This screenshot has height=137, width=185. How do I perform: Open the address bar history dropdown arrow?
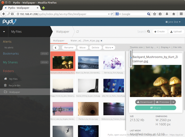[x=109, y=14]
